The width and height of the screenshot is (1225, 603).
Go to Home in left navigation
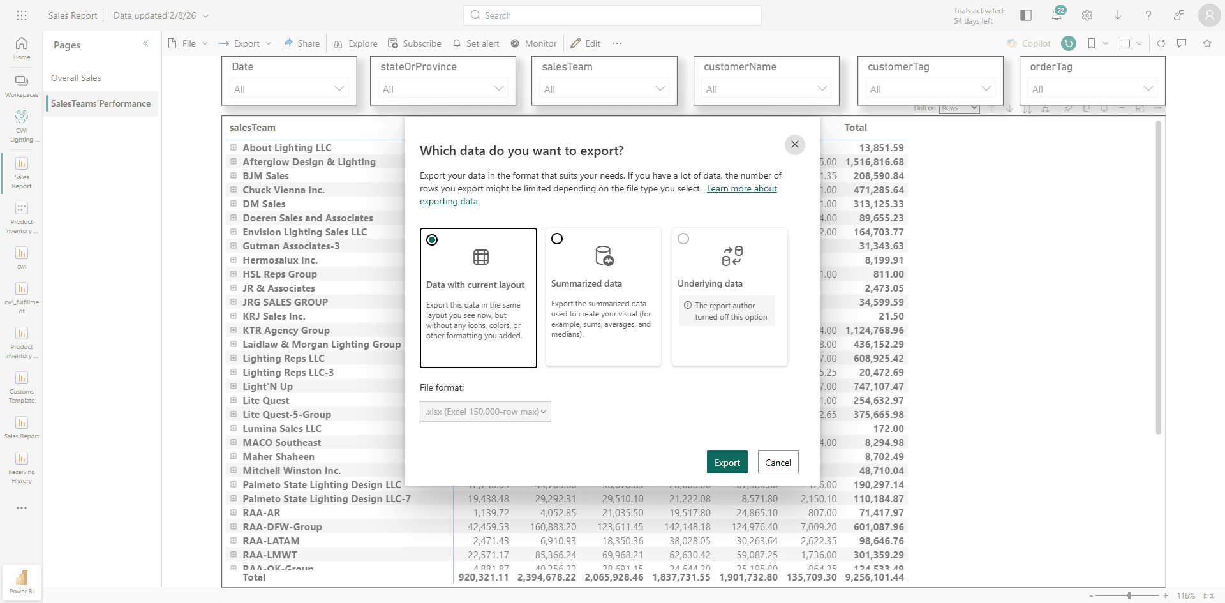pyautogui.click(x=22, y=48)
